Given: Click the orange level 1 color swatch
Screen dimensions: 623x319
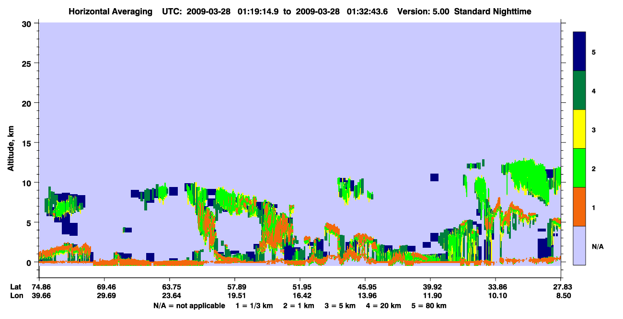Looking at the screenshot, I should pyautogui.click(x=579, y=207).
